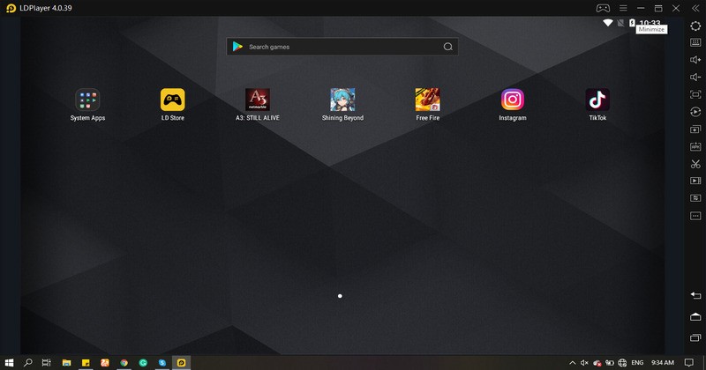Launch Instagram from the home screen
The width and height of the screenshot is (706, 370).
(x=512, y=100)
